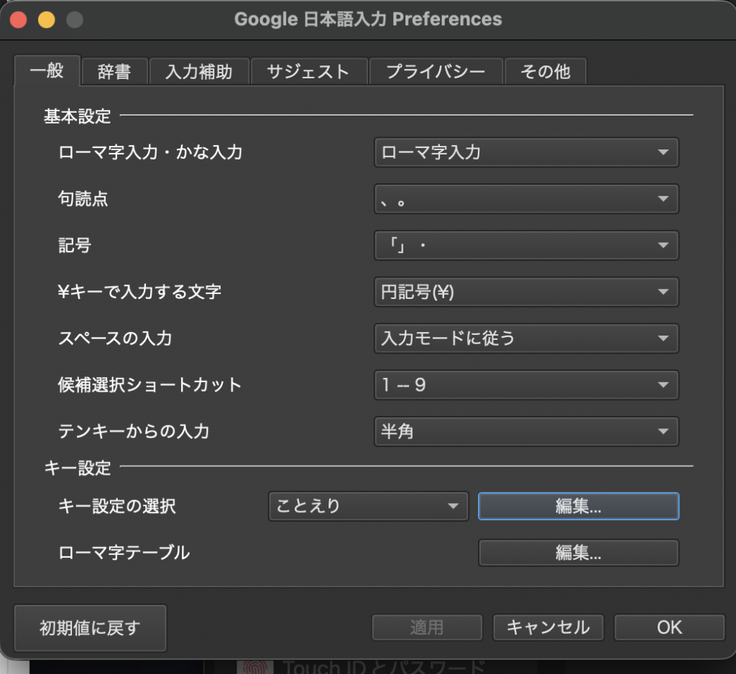Go to the プライバシー tab
Viewport: 736px width, 674px height.
click(435, 72)
